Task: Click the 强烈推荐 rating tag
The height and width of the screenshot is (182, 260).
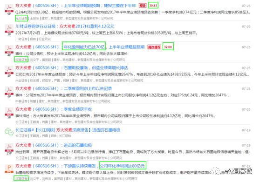Action: (x=154, y=47)
